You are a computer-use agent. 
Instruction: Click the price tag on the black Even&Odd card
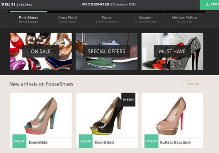86,141
